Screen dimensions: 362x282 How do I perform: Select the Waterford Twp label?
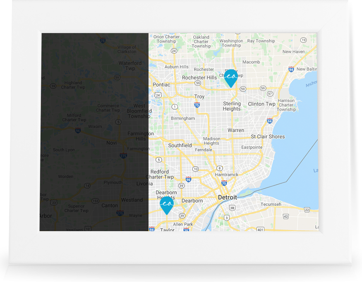point(130,66)
